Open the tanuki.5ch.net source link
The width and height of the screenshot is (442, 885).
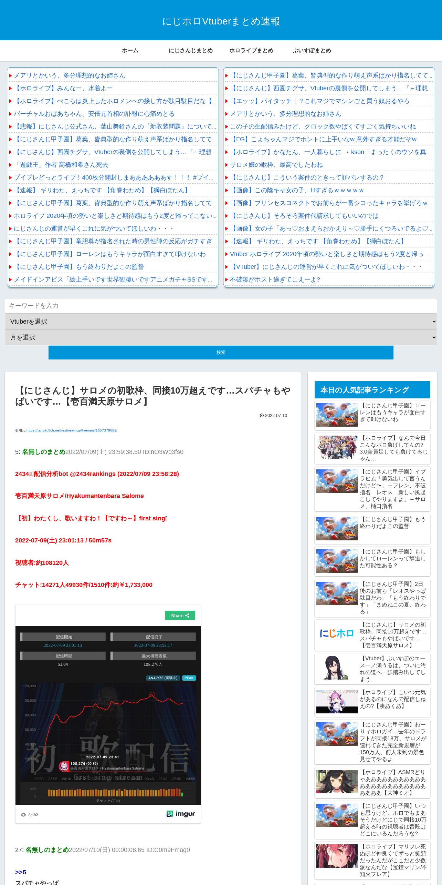(x=72, y=430)
